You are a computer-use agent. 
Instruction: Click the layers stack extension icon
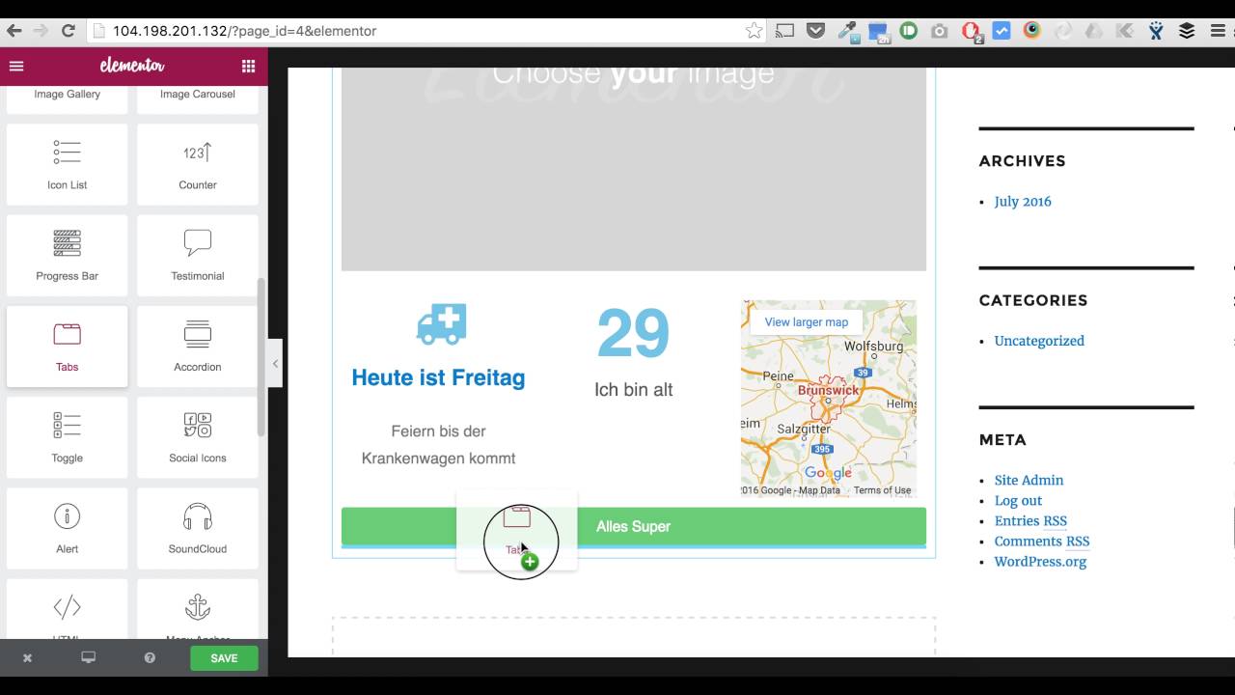pos(1187,31)
